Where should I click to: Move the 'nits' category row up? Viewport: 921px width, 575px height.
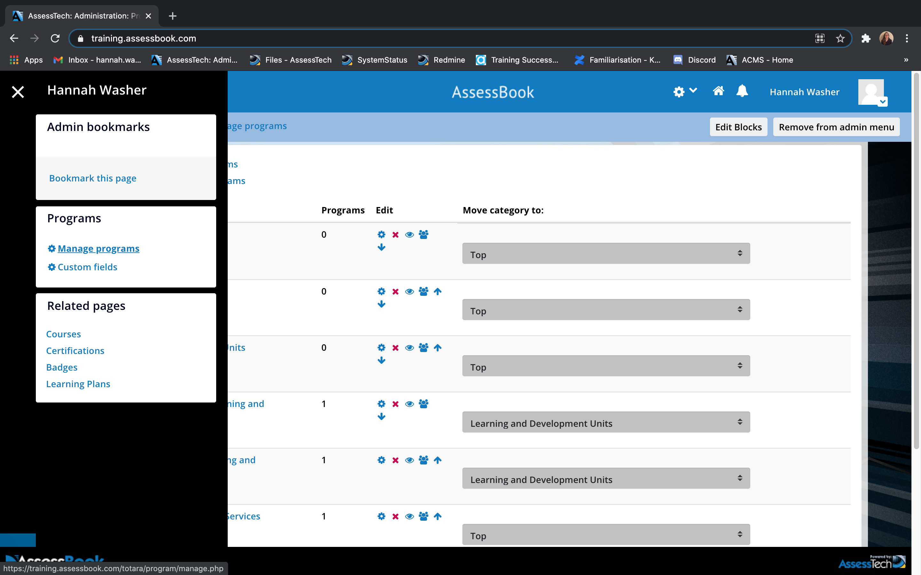438,348
